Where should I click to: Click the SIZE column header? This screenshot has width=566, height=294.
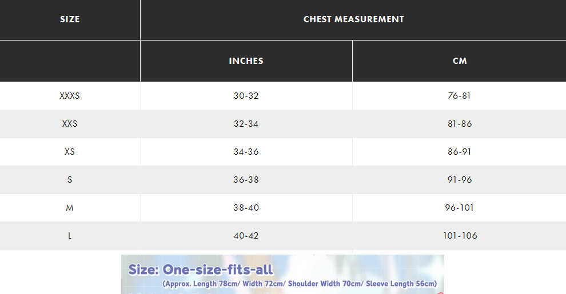point(70,19)
